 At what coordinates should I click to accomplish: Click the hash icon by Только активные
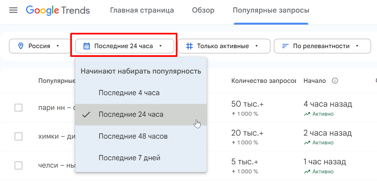pyautogui.click(x=189, y=46)
